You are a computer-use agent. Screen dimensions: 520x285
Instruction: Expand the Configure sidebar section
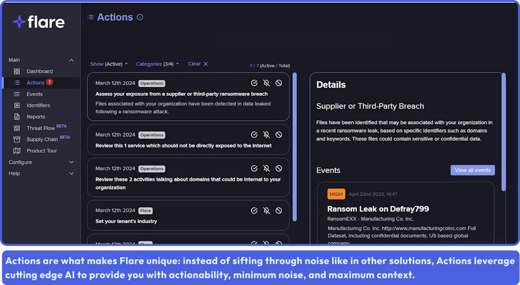[71, 162]
